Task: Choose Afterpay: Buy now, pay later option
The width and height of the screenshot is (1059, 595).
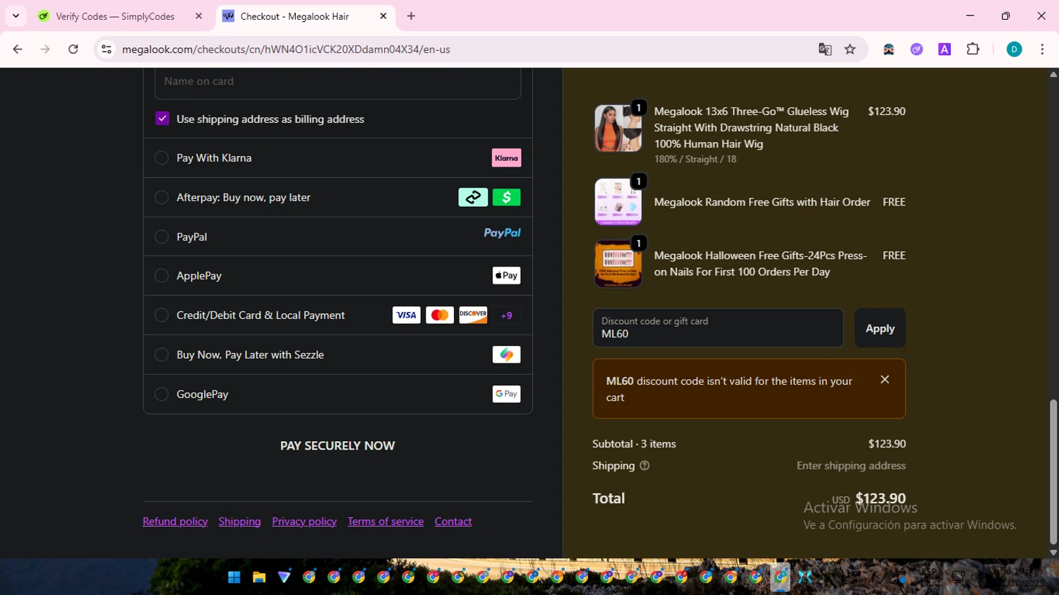Action: [162, 198]
